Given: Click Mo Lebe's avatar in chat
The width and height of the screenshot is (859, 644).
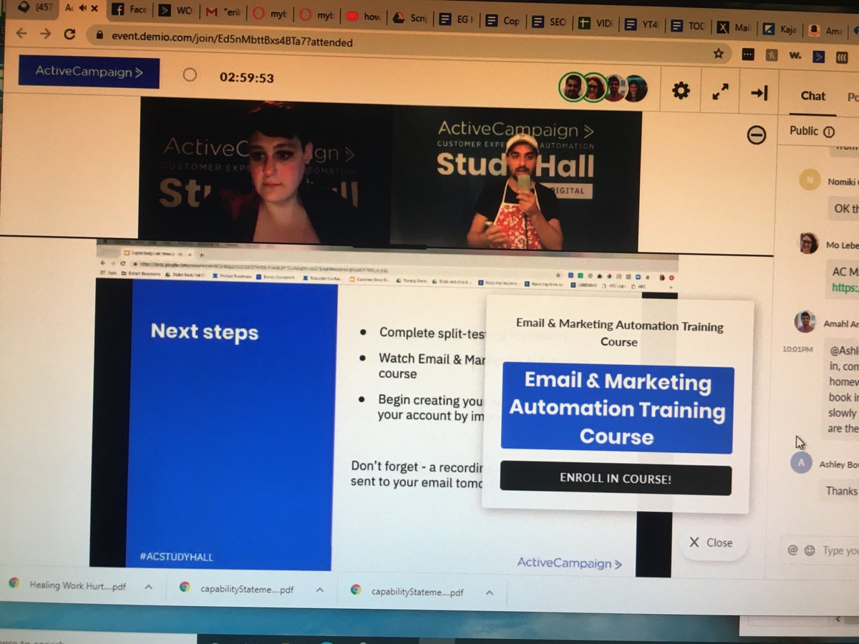Looking at the screenshot, I should (808, 243).
